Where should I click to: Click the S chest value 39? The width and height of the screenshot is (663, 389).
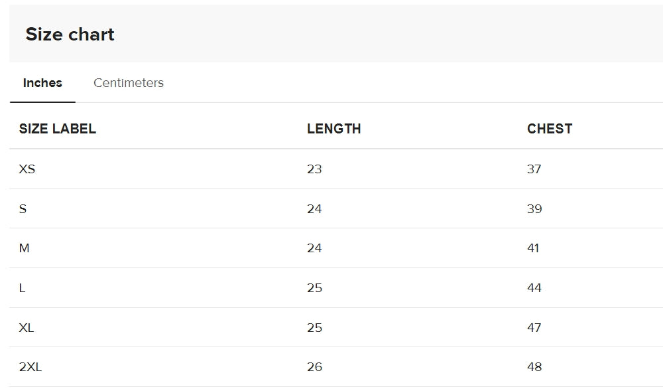click(x=534, y=208)
